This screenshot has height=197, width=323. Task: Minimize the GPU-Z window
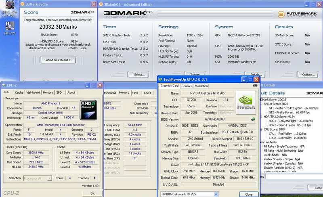pyautogui.click(x=244, y=80)
